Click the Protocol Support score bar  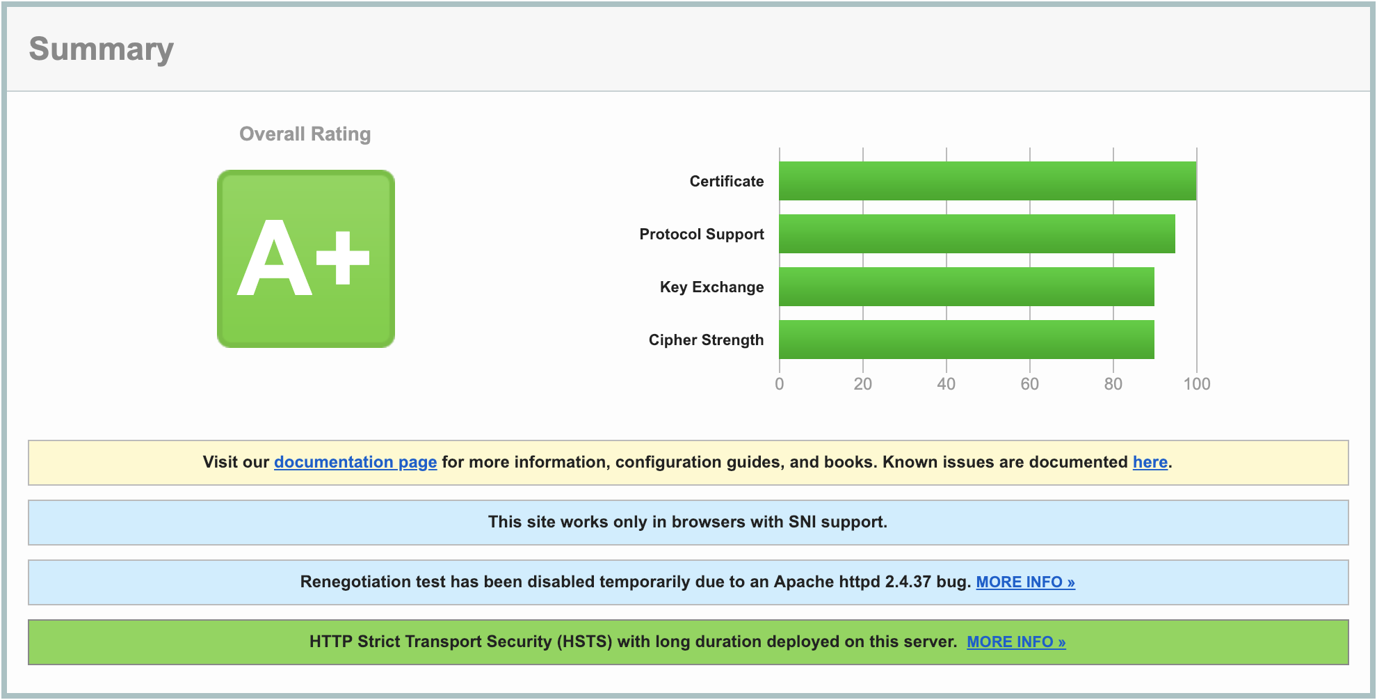[977, 234]
